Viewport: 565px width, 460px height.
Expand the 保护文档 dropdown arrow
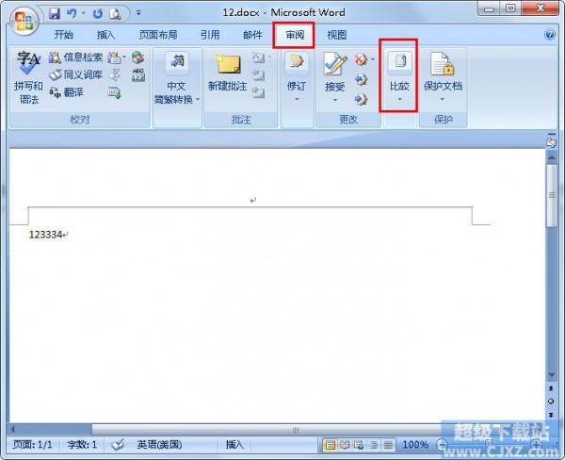click(443, 99)
